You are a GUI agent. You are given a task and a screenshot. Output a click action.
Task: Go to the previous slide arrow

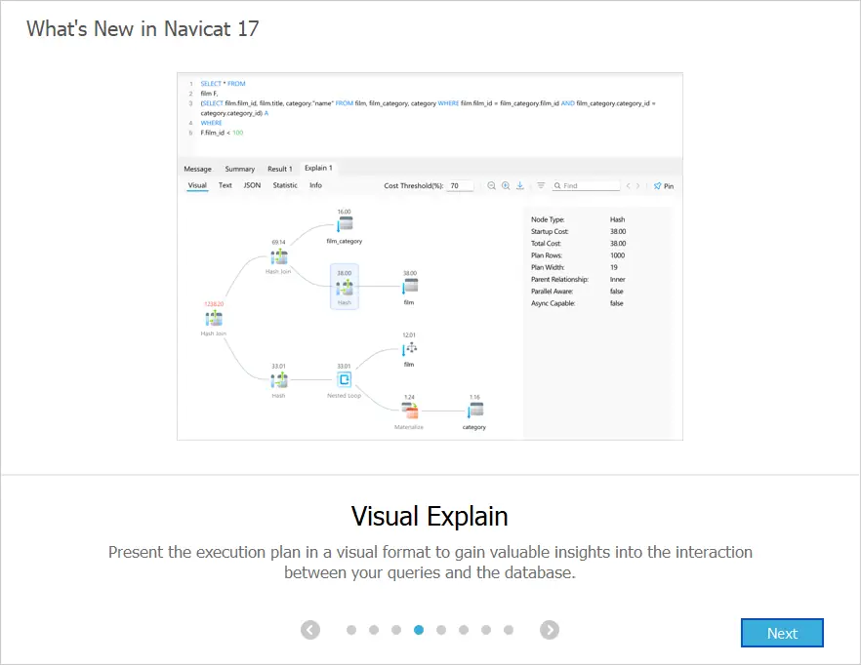[310, 630]
